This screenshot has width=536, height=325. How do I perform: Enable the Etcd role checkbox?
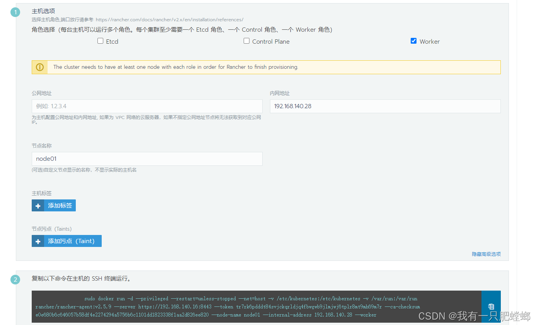click(x=101, y=41)
